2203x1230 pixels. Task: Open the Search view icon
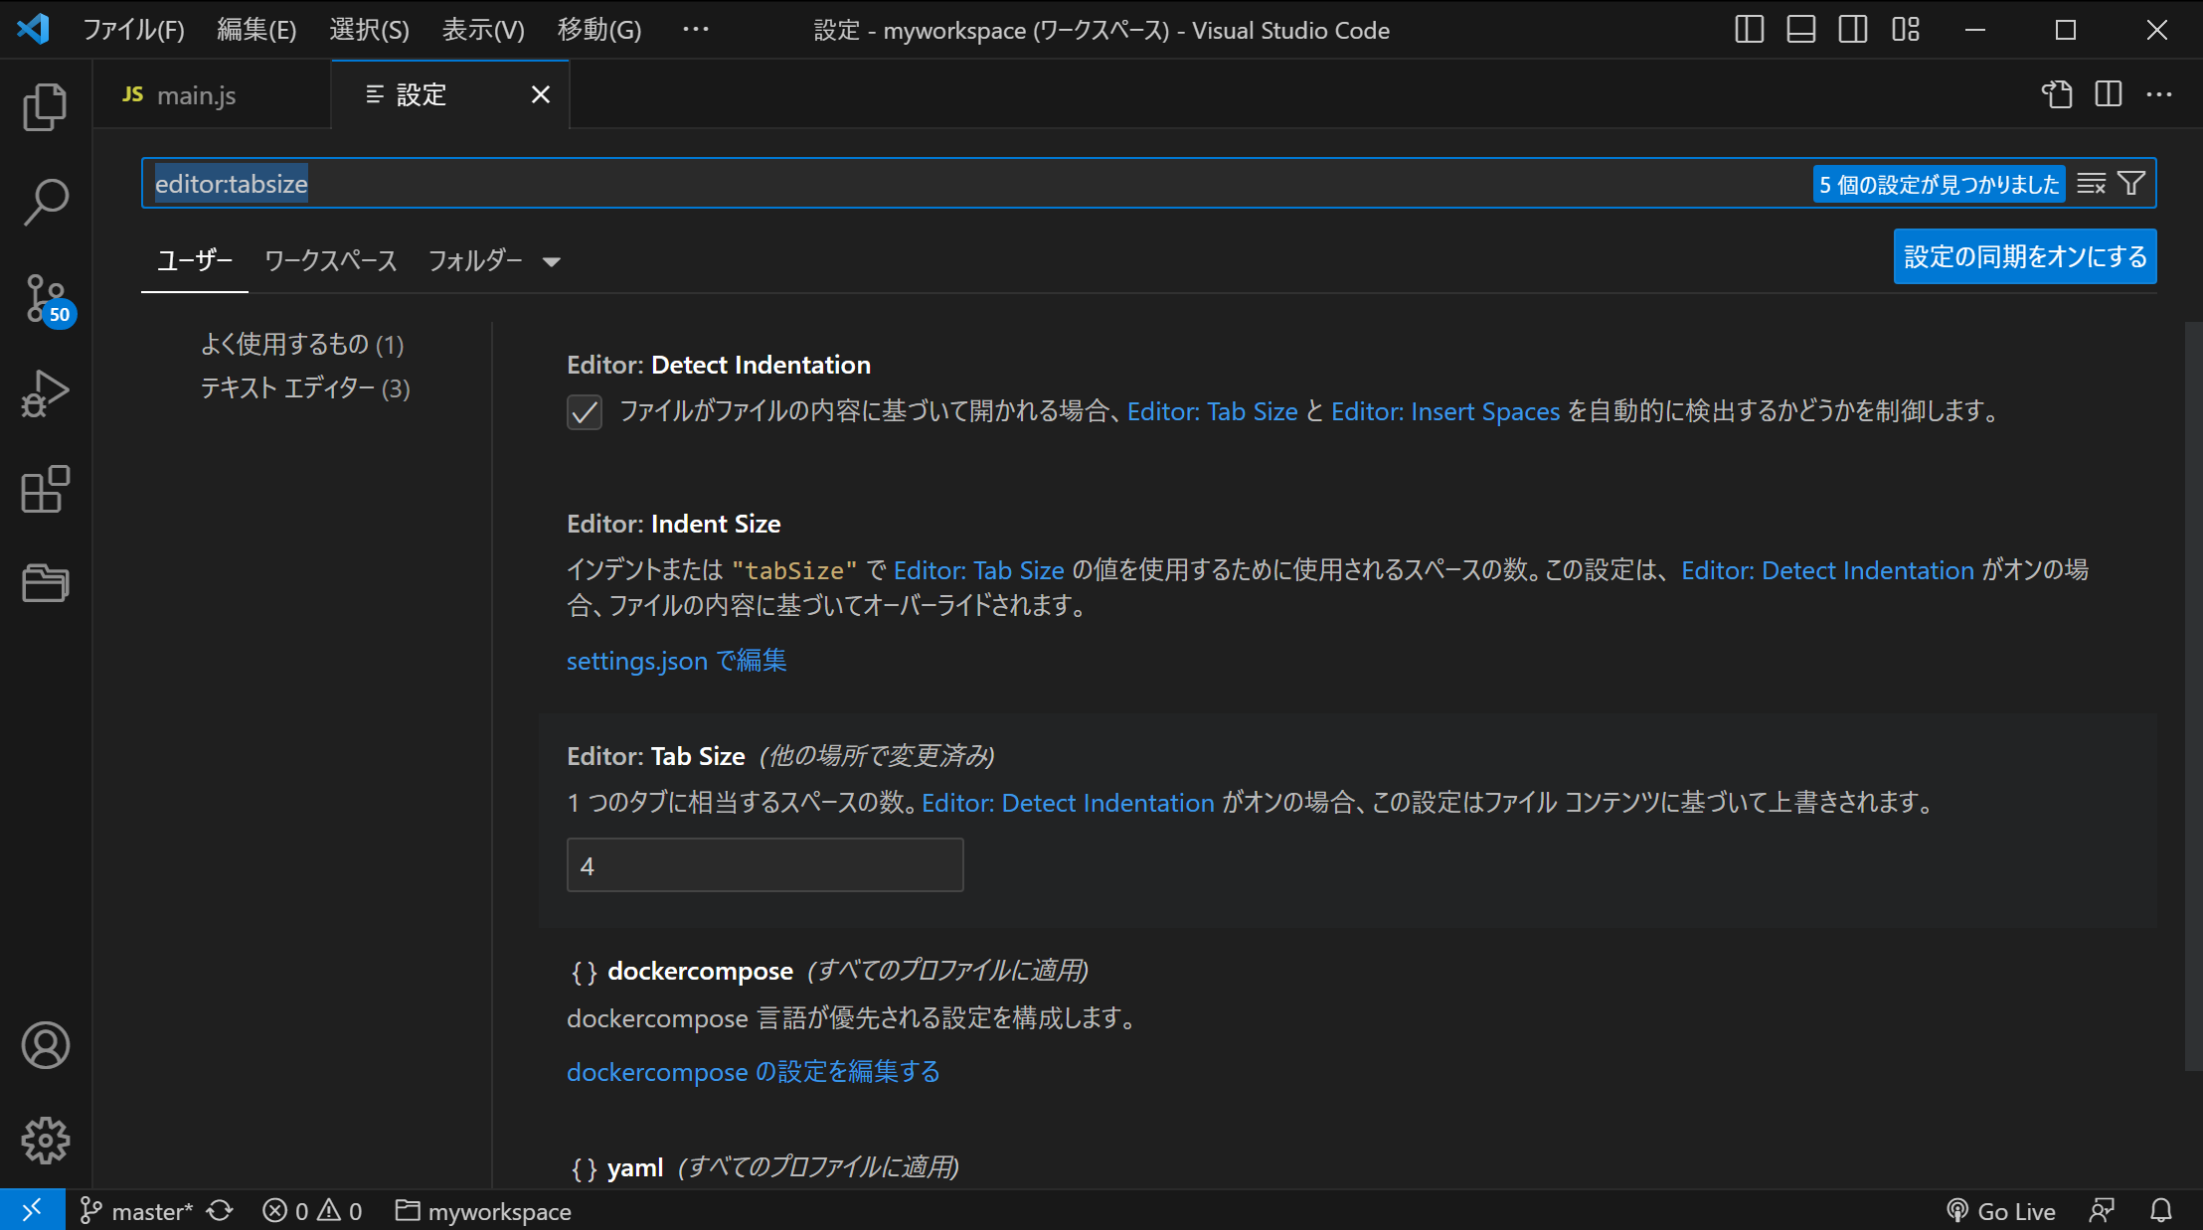click(46, 203)
